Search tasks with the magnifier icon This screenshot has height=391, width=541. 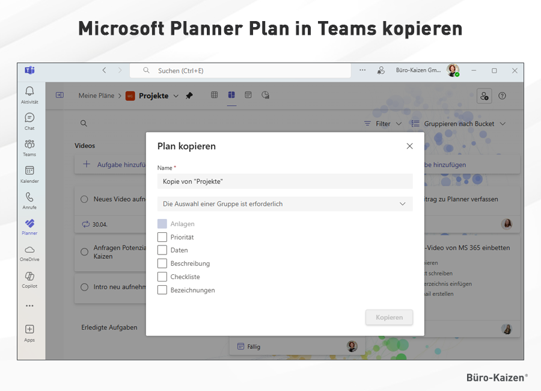84,123
